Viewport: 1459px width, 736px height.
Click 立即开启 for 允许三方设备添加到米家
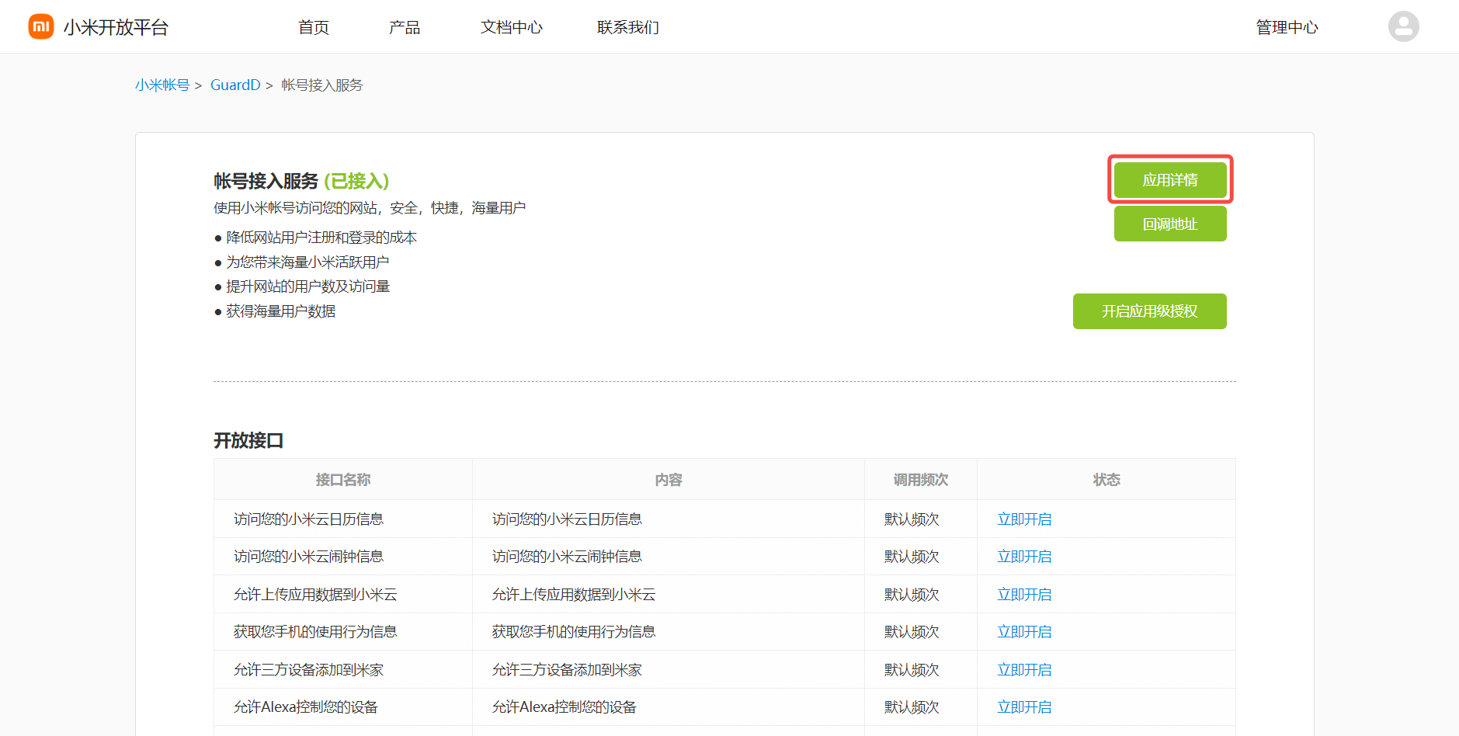[1024, 670]
